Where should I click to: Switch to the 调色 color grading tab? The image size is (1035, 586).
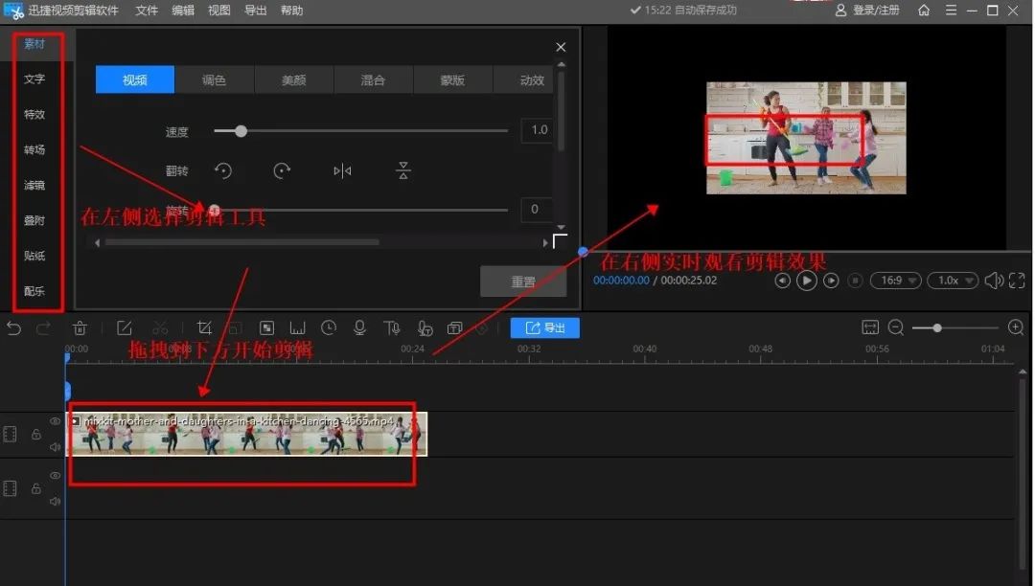tap(214, 80)
